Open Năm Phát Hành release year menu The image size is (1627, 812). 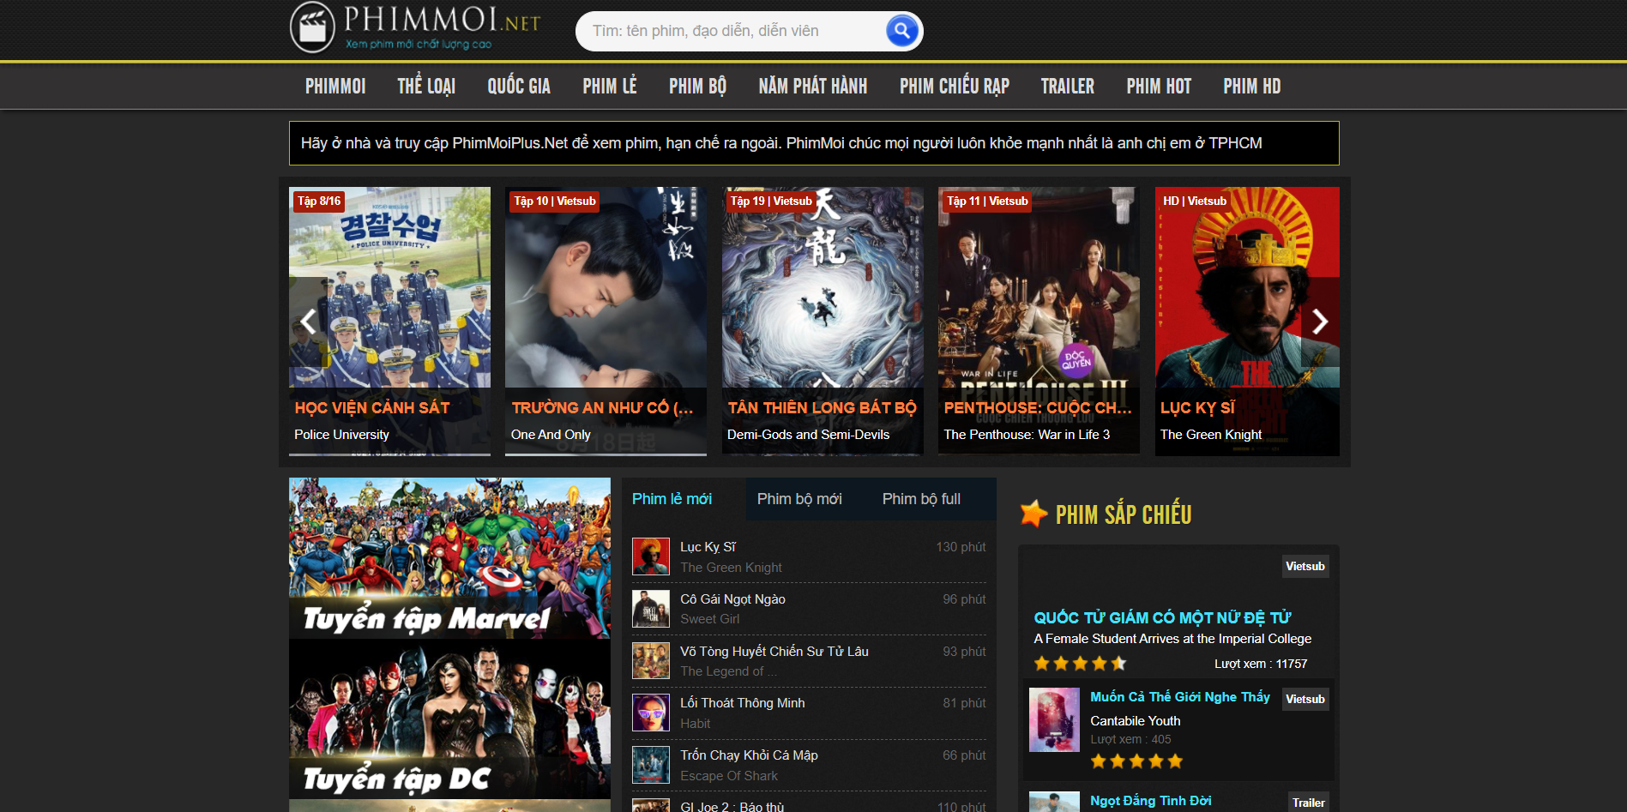(812, 87)
